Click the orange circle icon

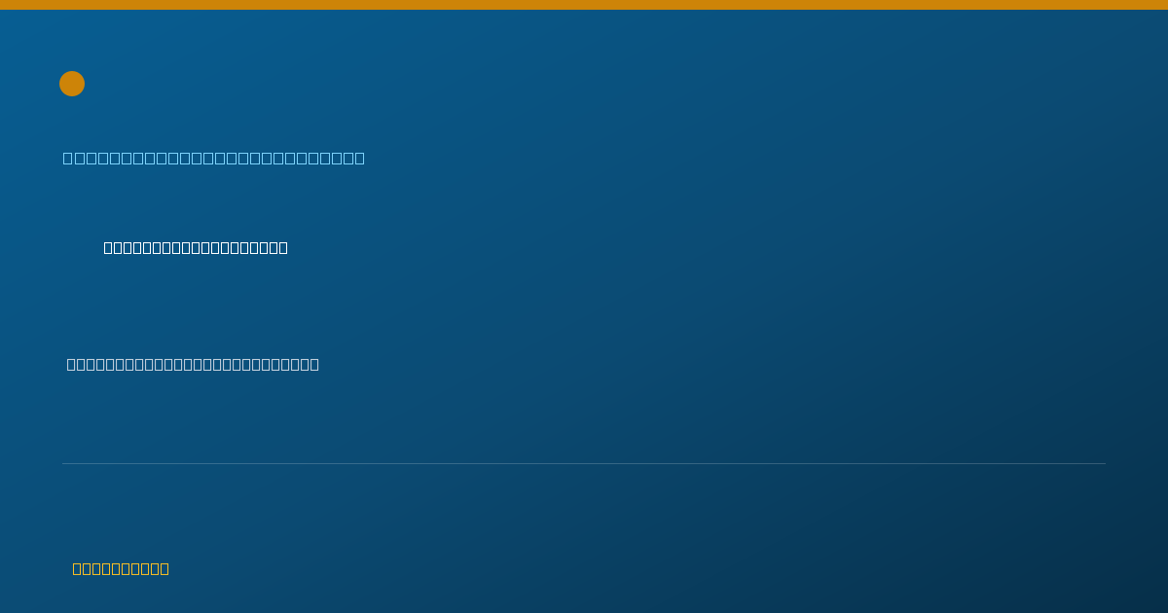(x=72, y=84)
